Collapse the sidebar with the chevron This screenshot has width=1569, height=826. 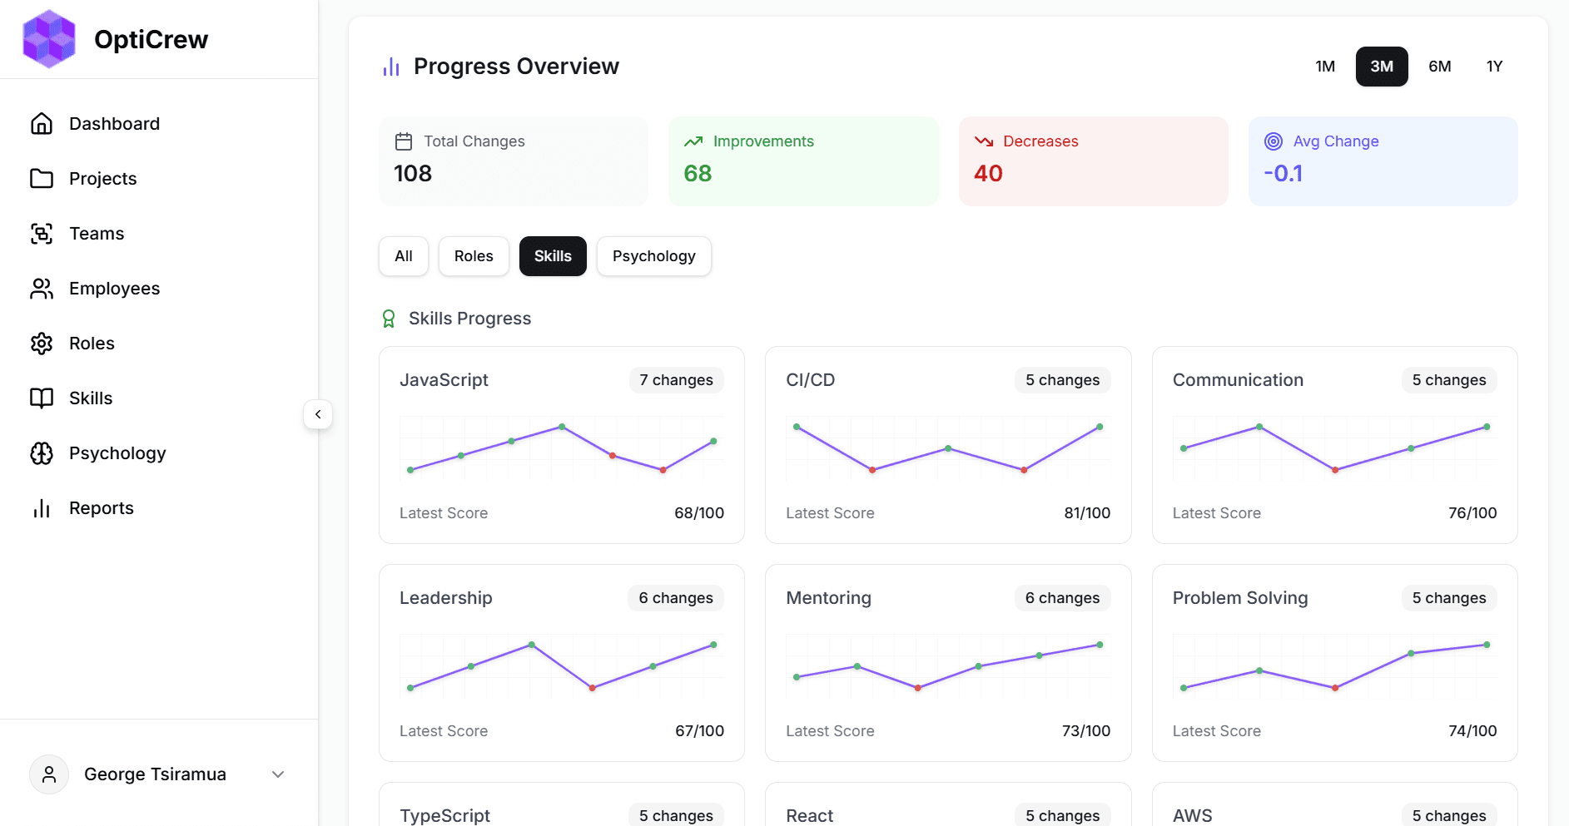(318, 413)
